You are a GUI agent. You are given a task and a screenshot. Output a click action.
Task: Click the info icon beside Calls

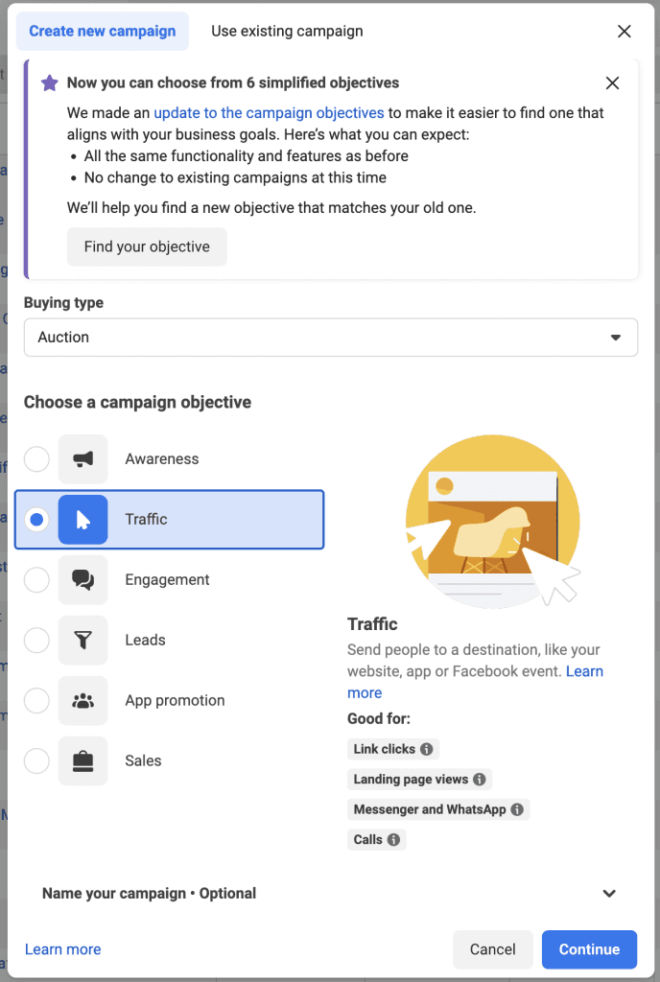(393, 839)
